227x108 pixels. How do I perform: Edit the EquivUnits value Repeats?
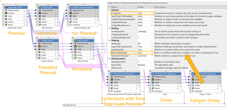(x=146, y=65)
